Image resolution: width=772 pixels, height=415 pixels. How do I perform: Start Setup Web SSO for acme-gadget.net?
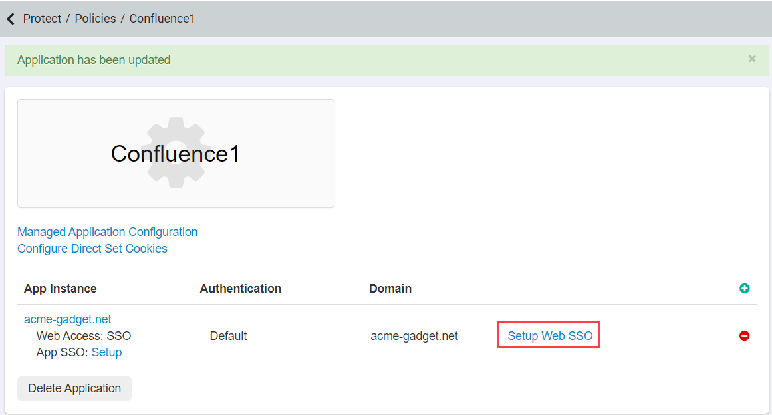[x=547, y=336]
